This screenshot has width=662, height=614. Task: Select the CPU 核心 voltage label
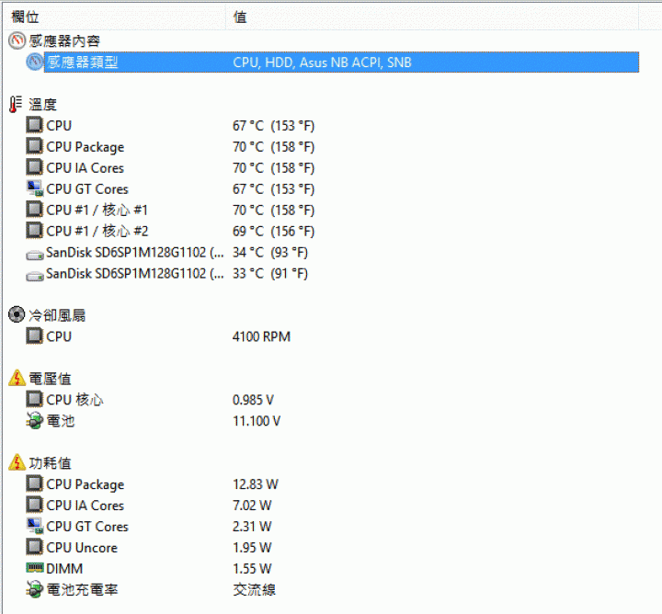[74, 400]
